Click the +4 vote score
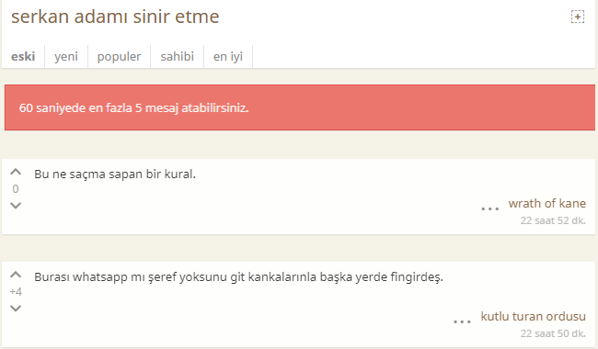The width and height of the screenshot is (598, 349). tap(16, 292)
